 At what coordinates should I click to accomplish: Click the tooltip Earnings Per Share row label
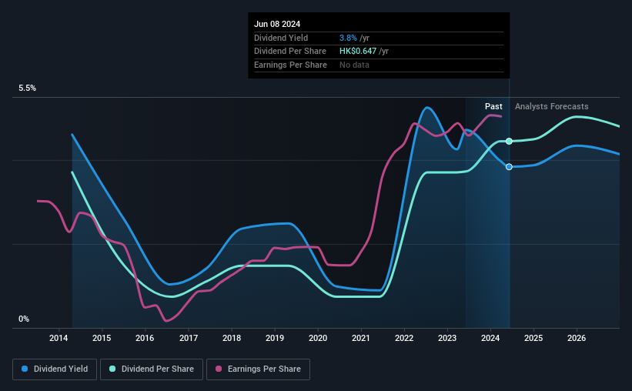click(x=290, y=65)
